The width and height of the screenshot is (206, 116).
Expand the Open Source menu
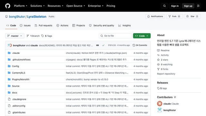point(76,6)
